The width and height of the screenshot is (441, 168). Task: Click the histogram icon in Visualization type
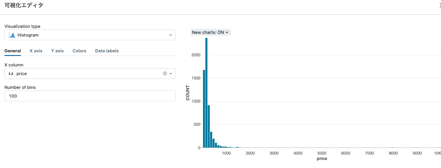(x=12, y=35)
